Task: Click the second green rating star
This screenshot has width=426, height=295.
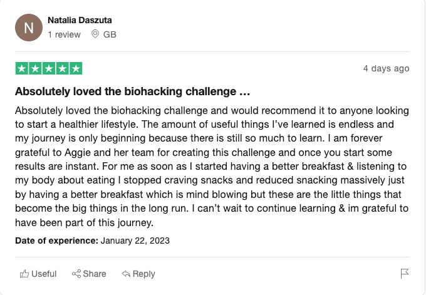Action: (35, 68)
